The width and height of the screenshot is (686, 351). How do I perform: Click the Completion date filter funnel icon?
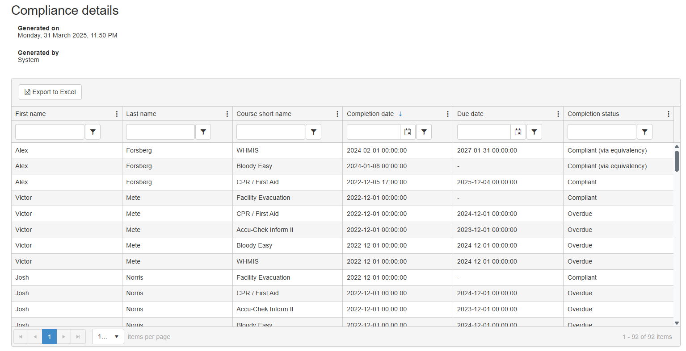tap(424, 132)
